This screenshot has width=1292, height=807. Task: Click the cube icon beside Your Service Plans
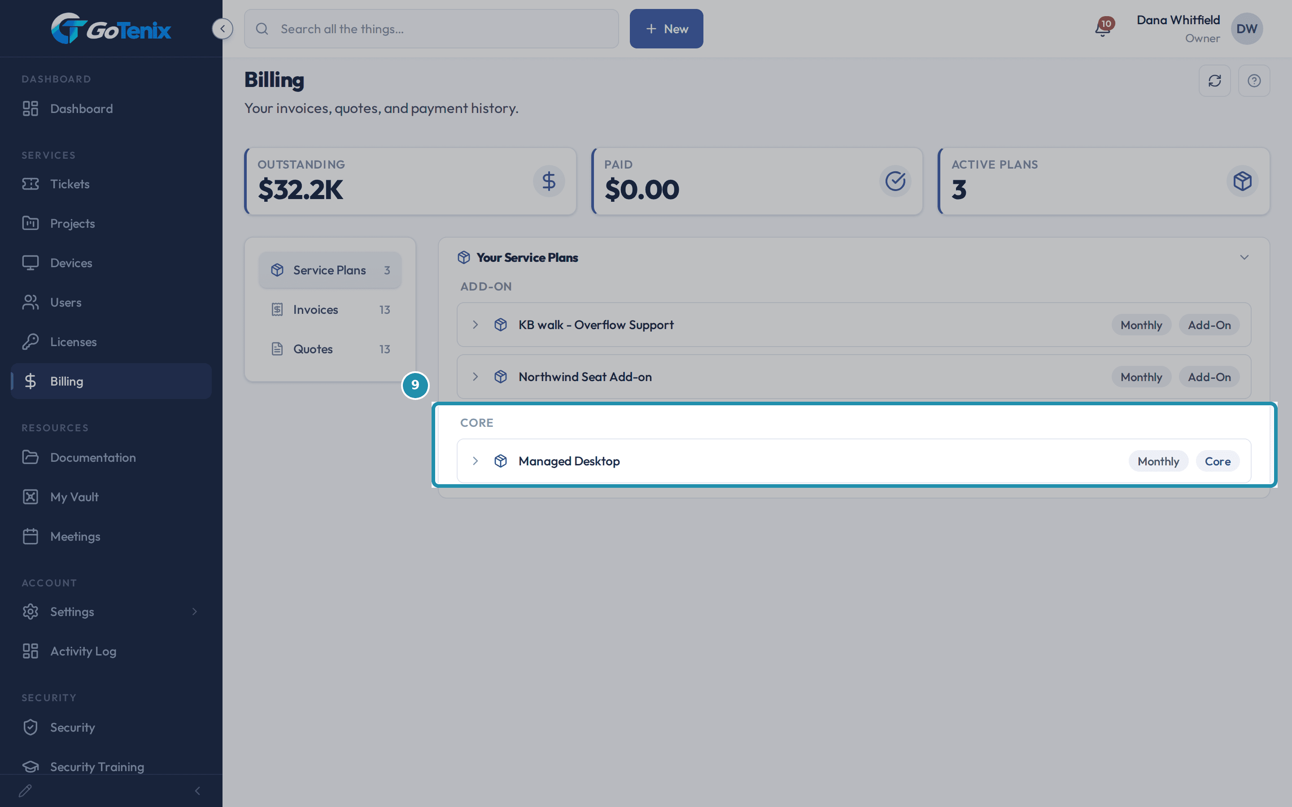click(463, 257)
